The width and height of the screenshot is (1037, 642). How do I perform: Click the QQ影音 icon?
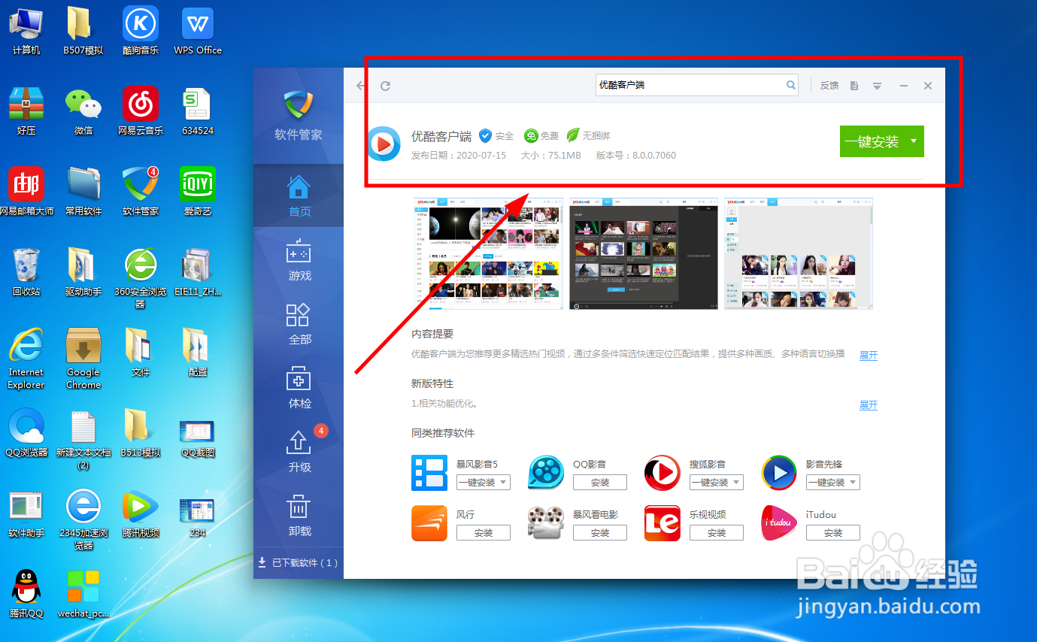point(546,473)
